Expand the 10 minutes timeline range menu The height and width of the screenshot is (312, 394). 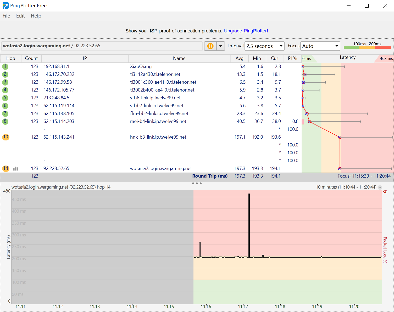pos(380,187)
